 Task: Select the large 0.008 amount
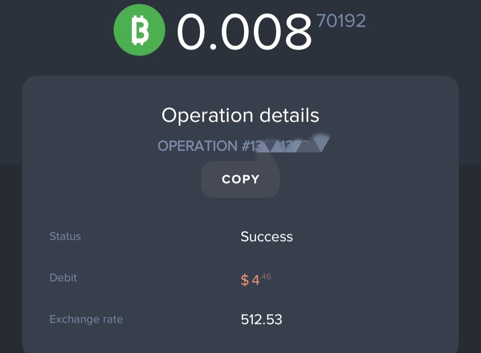(x=245, y=32)
